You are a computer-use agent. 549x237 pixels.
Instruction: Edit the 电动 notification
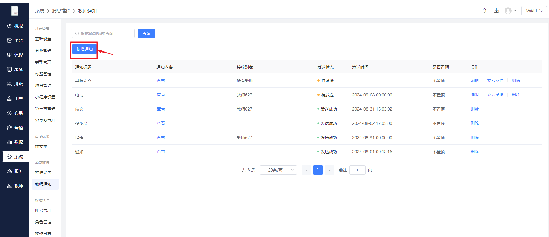(x=475, y=95)
